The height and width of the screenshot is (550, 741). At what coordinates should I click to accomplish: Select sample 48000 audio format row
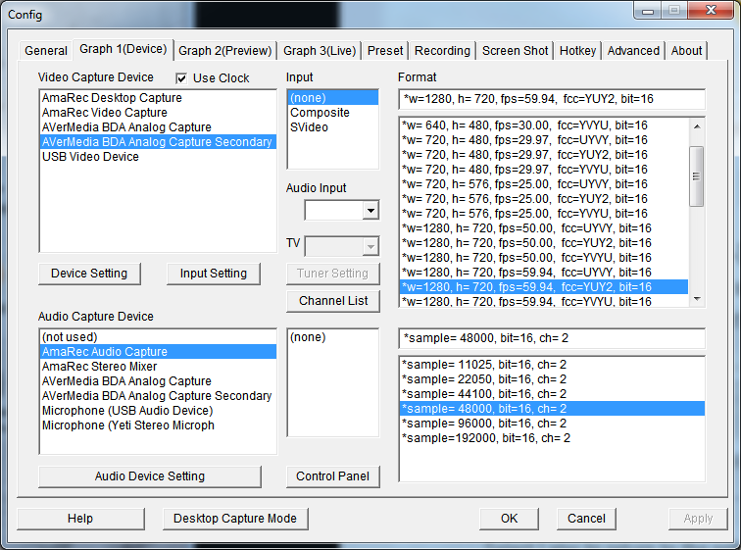click(x=552, y=408)
